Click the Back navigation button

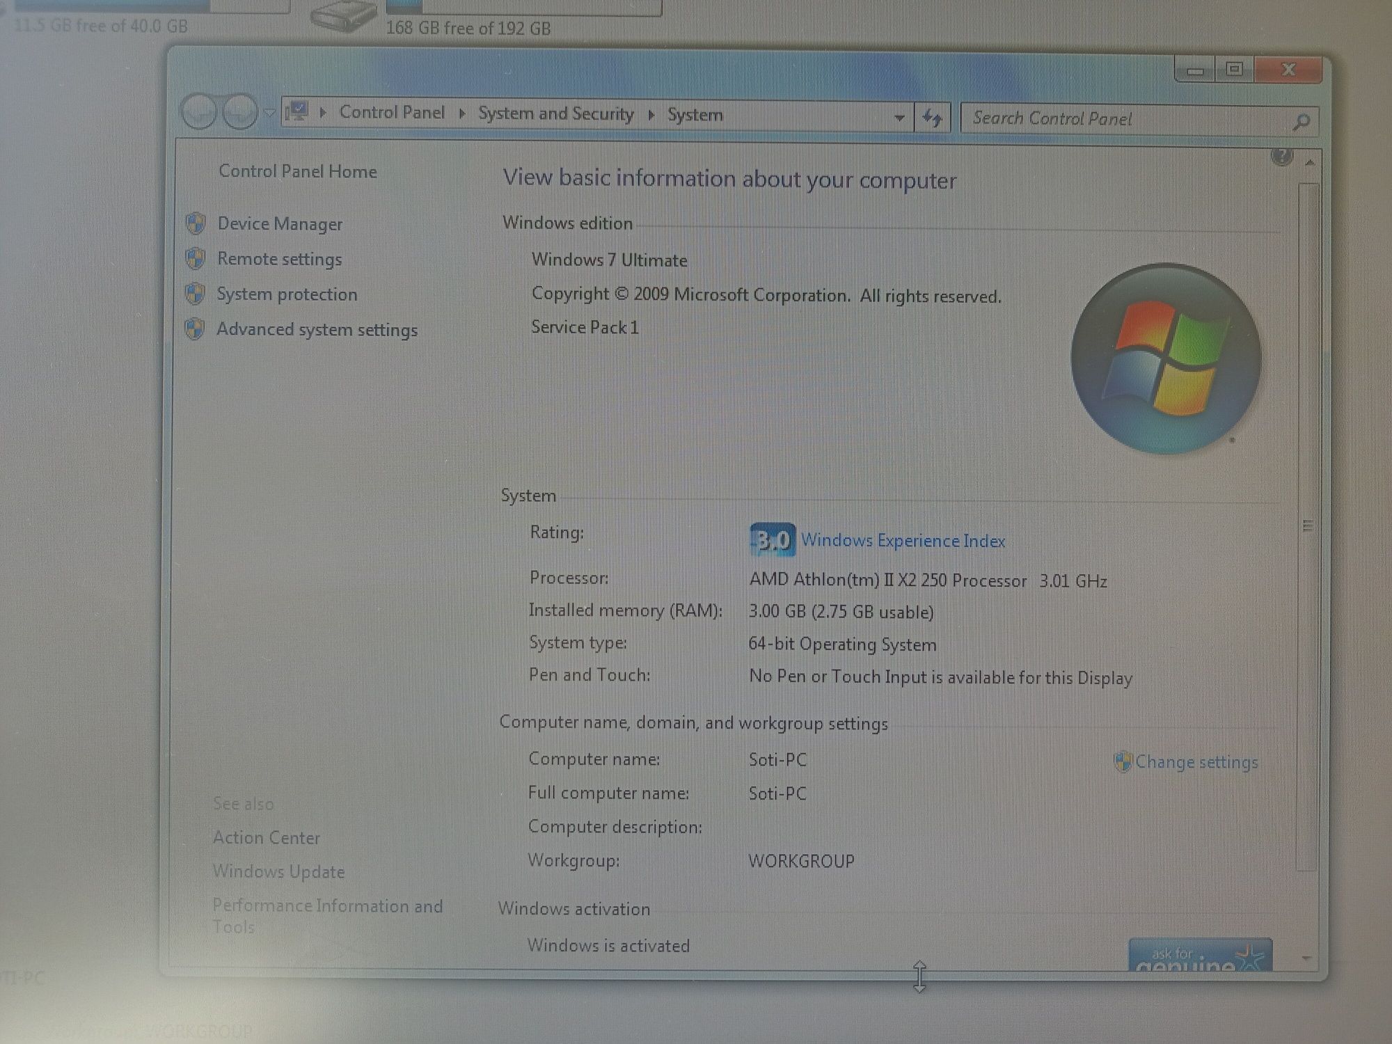(x=199, y=111)
